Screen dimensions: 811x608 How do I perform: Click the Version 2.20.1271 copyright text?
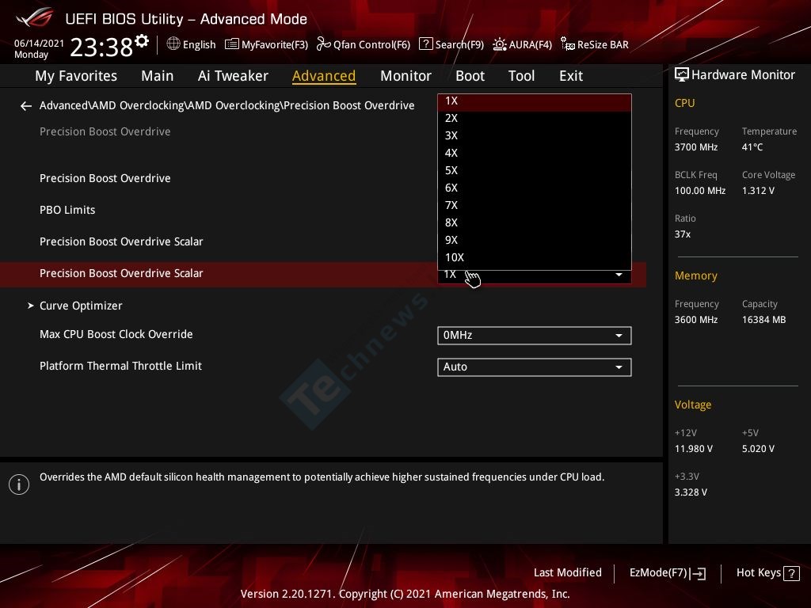coord(405,594)
